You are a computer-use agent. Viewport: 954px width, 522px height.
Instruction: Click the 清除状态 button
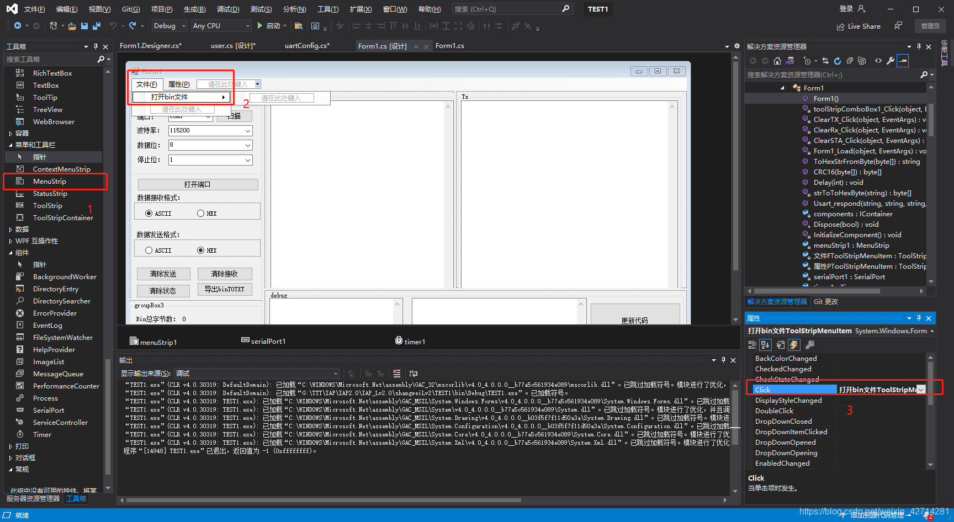tap(163, 290)
